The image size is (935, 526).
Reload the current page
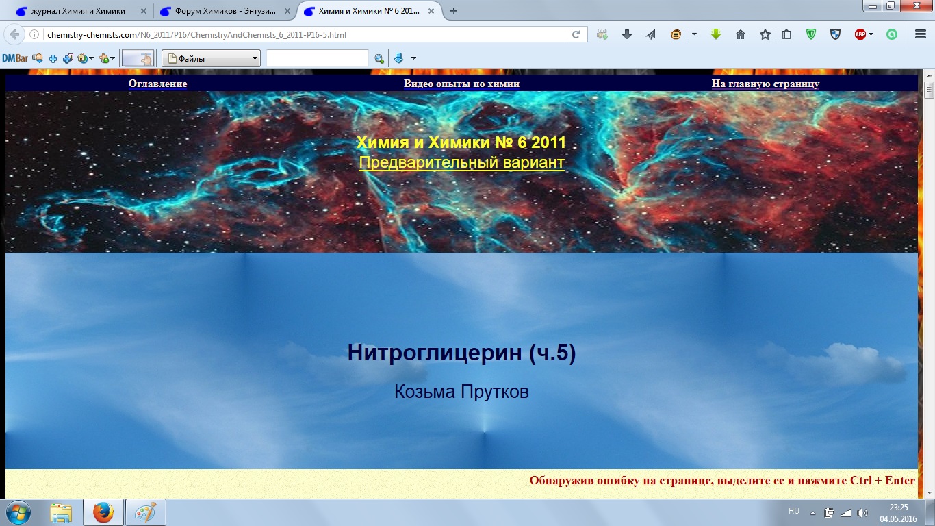click(x=576, y=34)
